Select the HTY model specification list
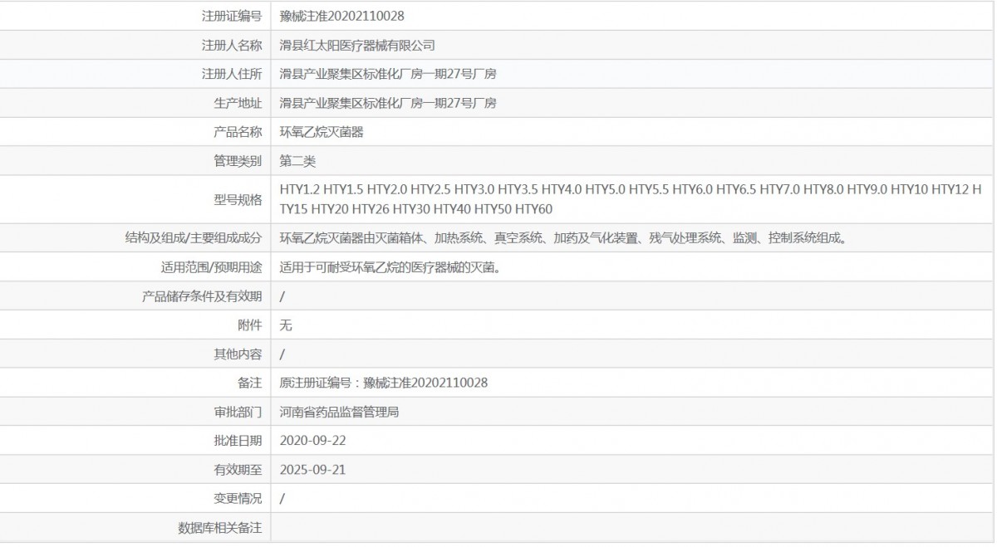This screenshot has height=547, width=997. click(x=631, y=199)
